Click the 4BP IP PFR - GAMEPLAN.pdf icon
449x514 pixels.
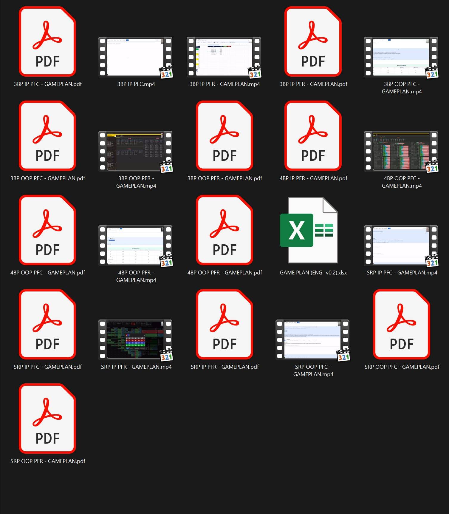[x=313, y=136]
